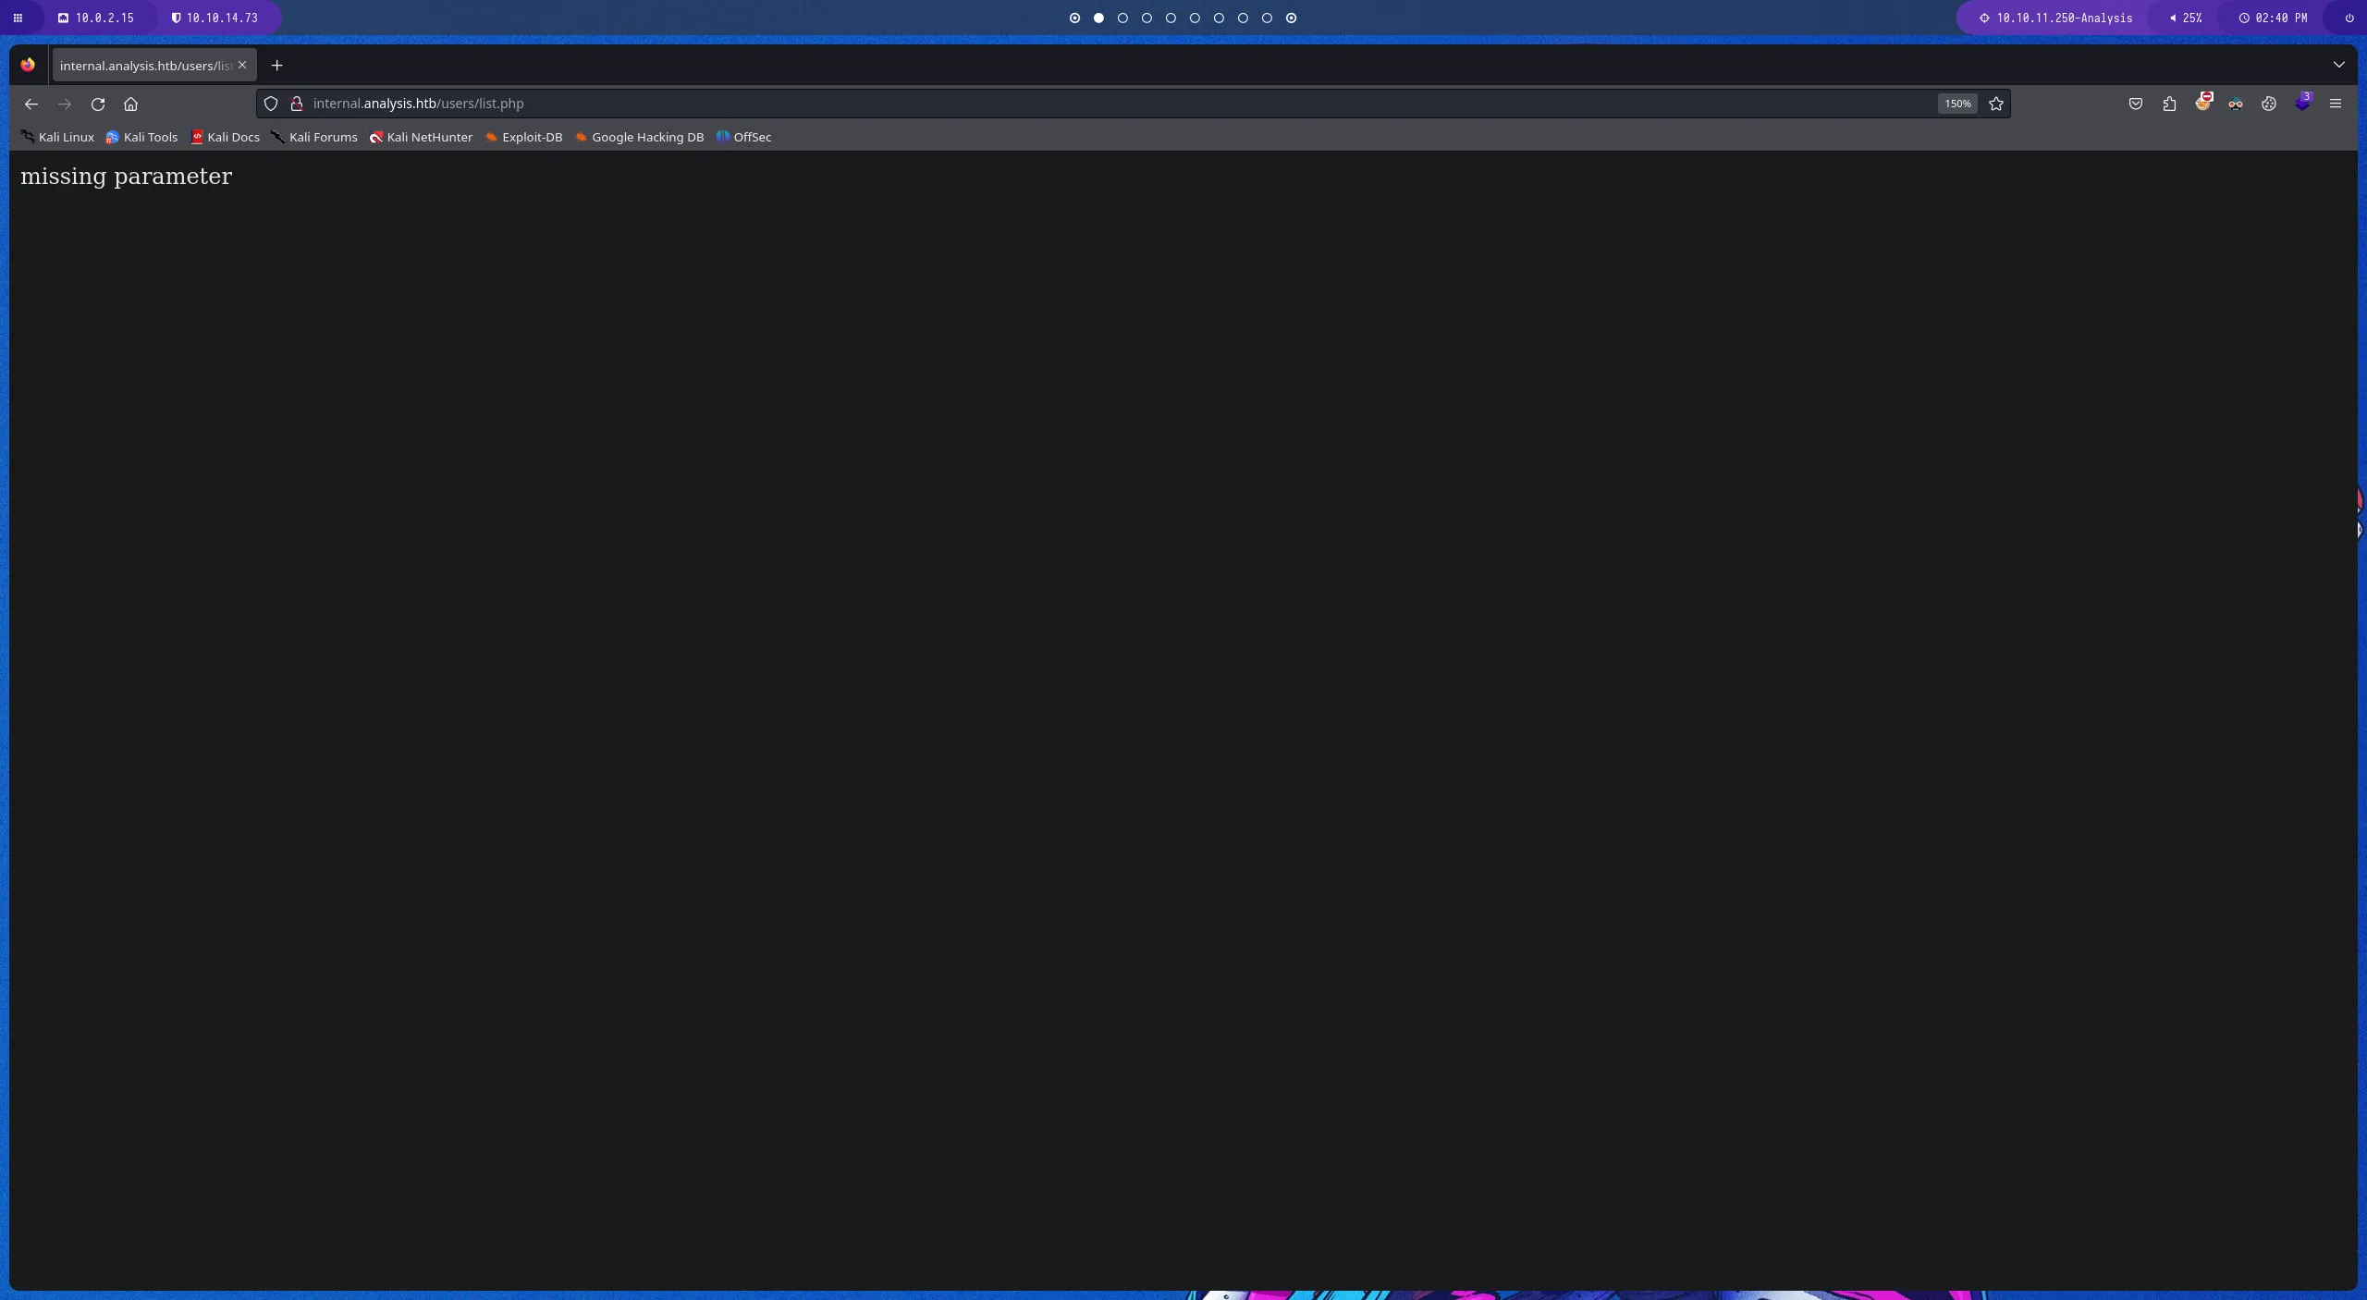Bookmark this page with the star icon
The width and height of the screenshot is (2367, 1300).
(1996, 104)
